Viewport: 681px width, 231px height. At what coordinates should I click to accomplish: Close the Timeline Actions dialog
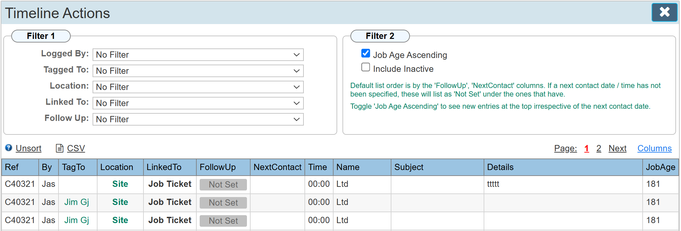664,12
